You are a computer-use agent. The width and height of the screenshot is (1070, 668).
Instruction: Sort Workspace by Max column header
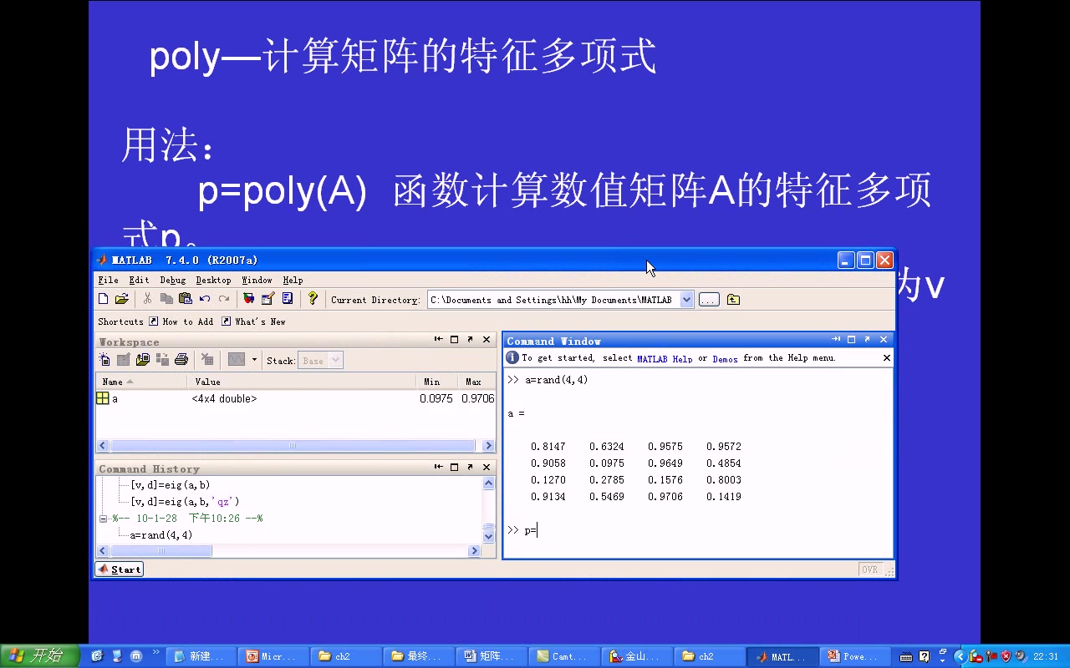pos(476,382)
